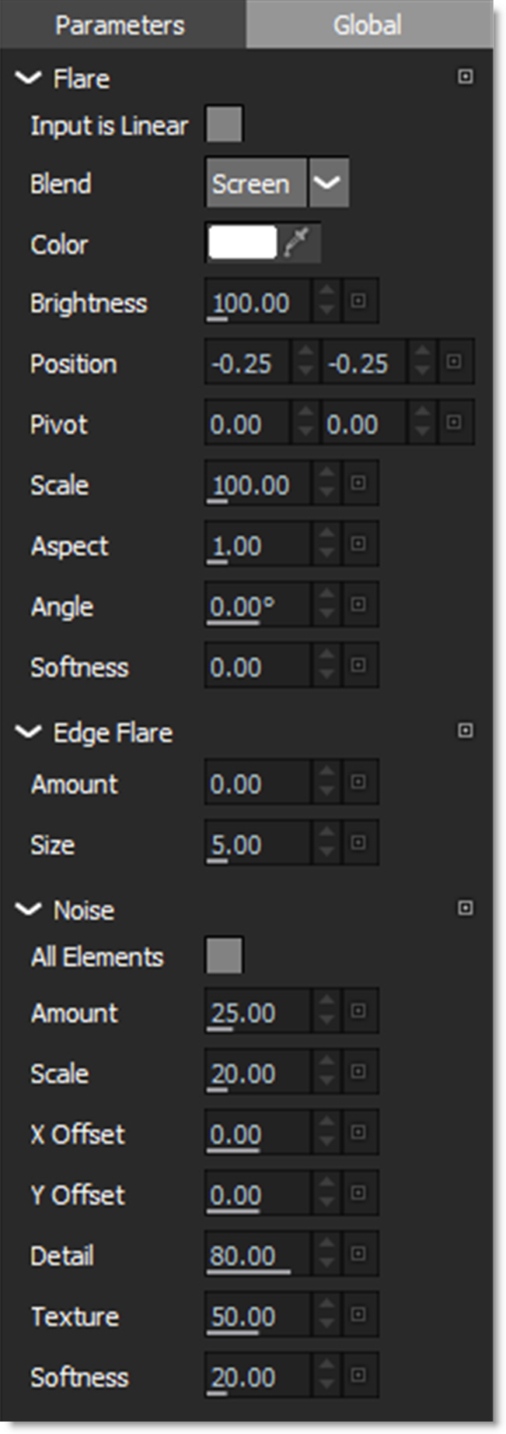Enable the Input is Linear checkbox

click(224, 125)
